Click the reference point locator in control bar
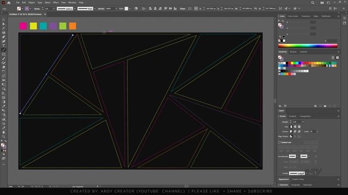Screen dimensions: 348x195 tap(196, 9)
